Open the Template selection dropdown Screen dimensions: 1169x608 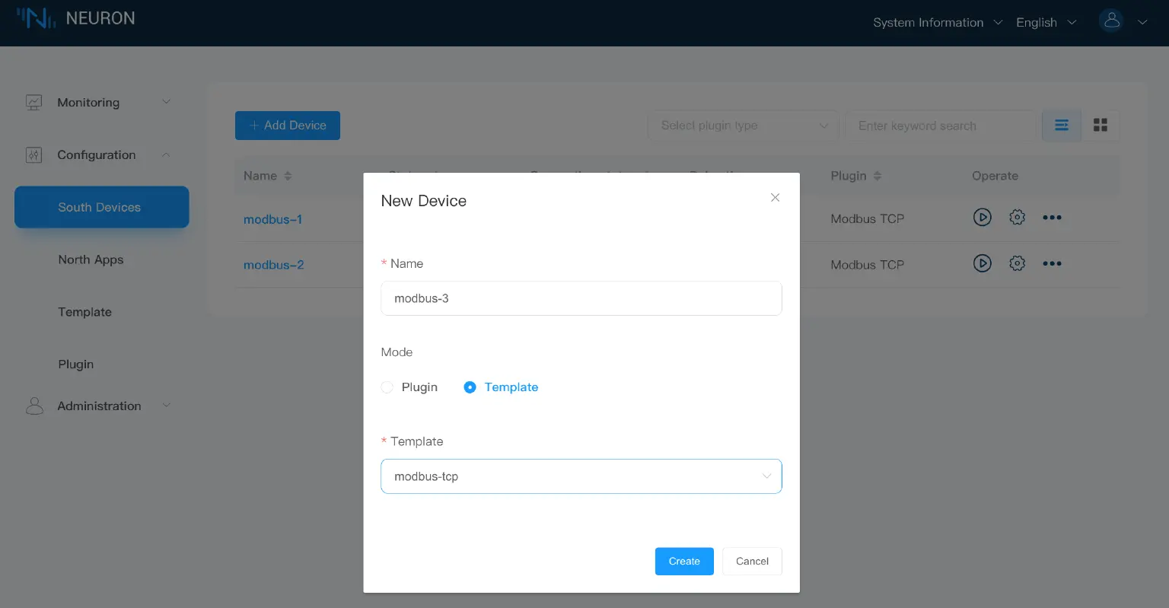pos(581,476)
